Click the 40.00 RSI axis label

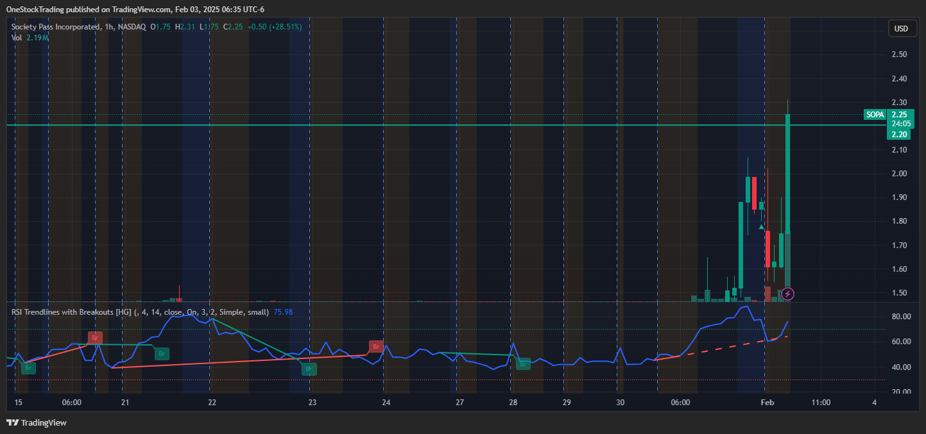tap(901, 367)
